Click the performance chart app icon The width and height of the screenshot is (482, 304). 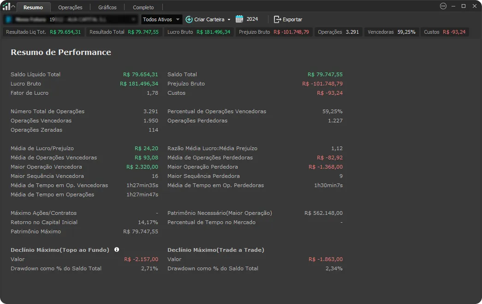pos(6,6)
